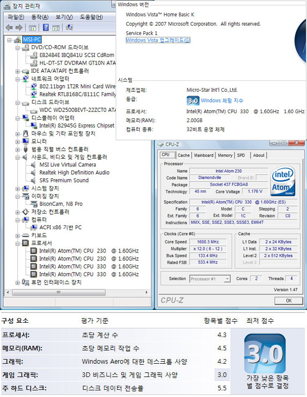Click the 디스크 드라이브 category icon
Image resolution: width=307 pixels, height=397 pixels.
tap(26, 102)
